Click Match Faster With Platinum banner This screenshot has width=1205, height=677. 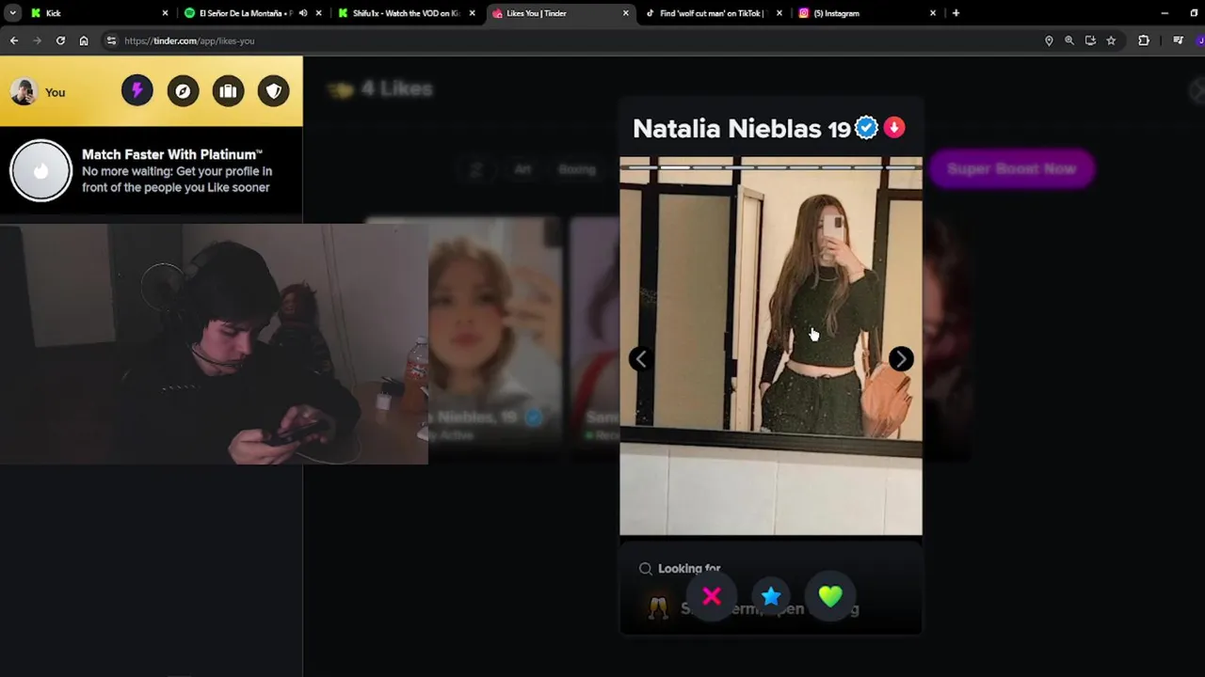(152, 170)
